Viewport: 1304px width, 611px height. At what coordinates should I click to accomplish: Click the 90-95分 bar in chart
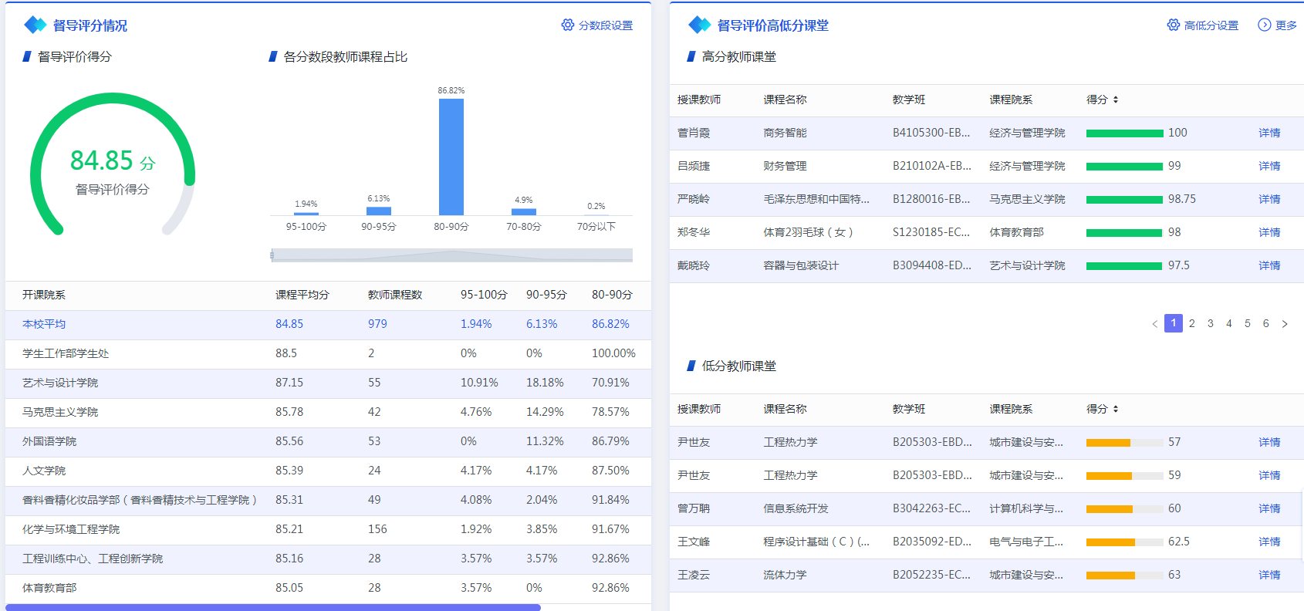[x=379, y=211]
